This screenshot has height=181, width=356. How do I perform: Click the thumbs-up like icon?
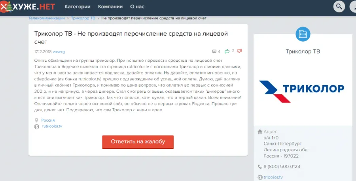(227, 51)
